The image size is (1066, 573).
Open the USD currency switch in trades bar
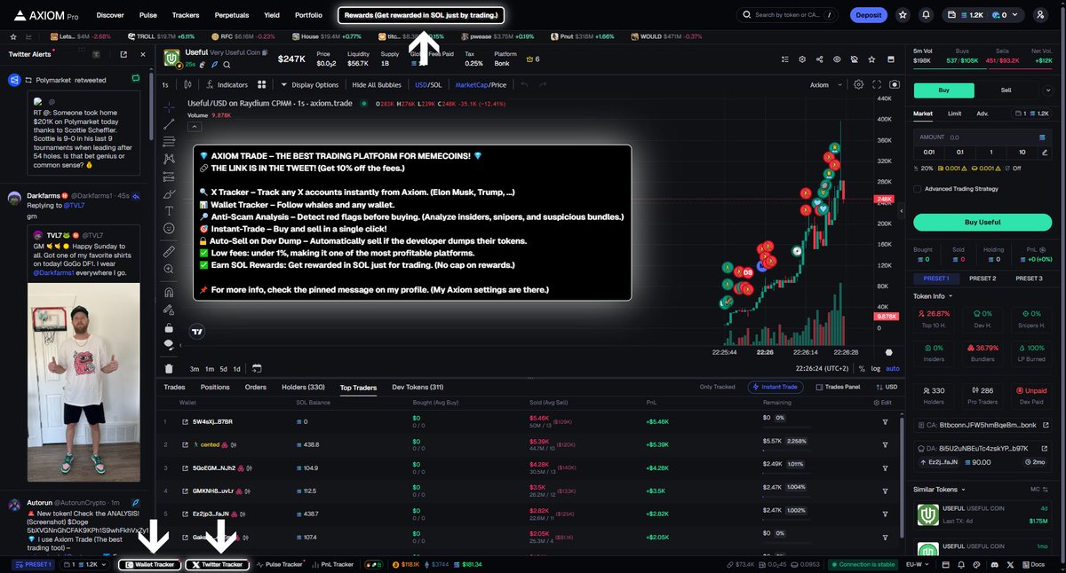click(888, 387)
